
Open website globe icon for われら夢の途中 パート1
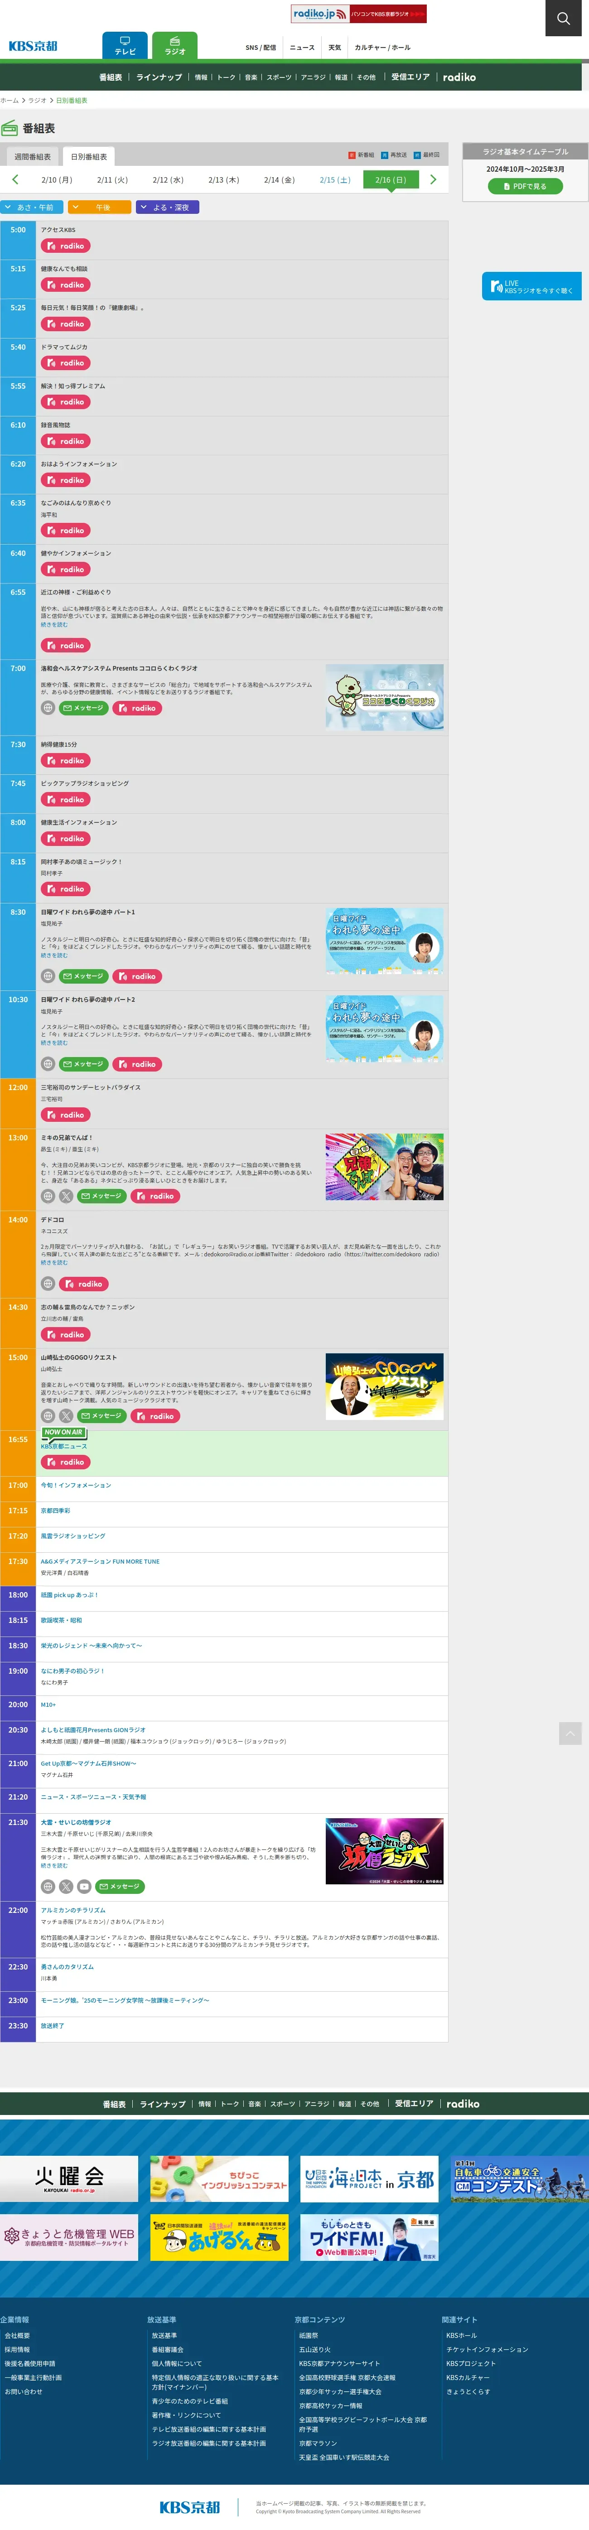(48, 976)
